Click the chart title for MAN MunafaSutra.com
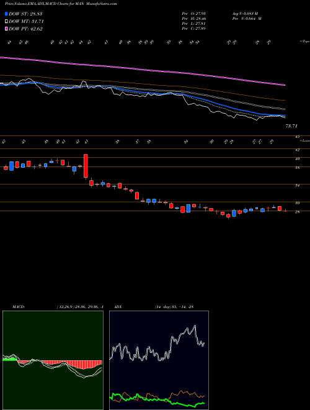Image resolution: width=310 pixels, height=410 pixels. point(61,4)
